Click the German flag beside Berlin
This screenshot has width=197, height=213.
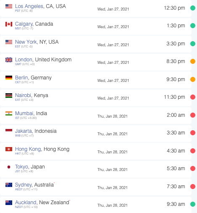[9, 78]
